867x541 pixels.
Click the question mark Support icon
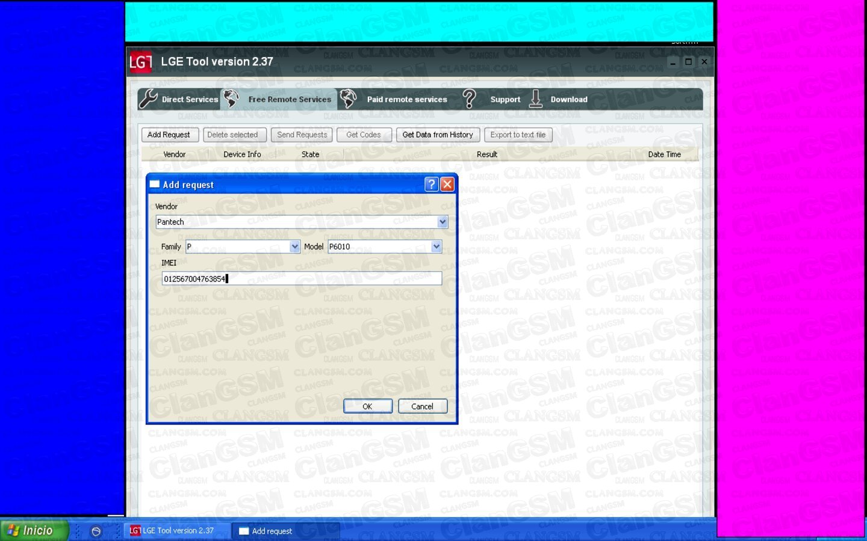click(469, 99)
